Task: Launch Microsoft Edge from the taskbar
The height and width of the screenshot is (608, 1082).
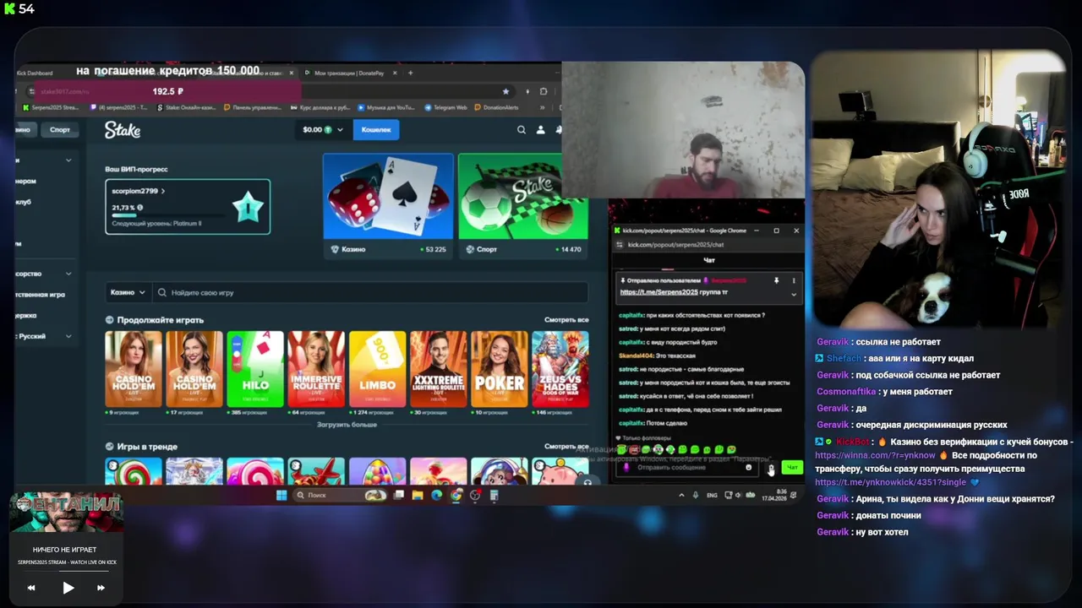Action: click(x=437, y=496)
